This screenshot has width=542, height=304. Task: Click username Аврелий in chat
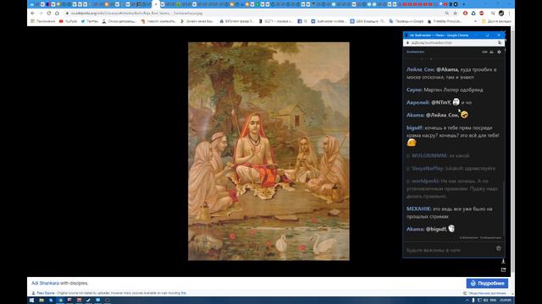(418, 102)
